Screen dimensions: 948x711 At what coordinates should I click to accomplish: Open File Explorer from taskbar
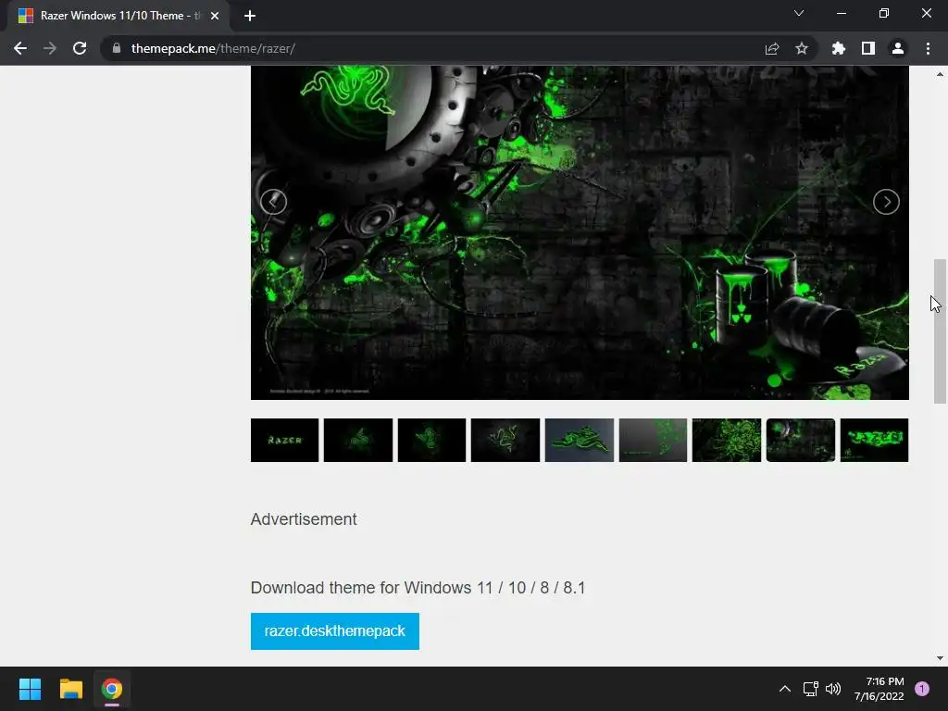click(x=70, y=689)
